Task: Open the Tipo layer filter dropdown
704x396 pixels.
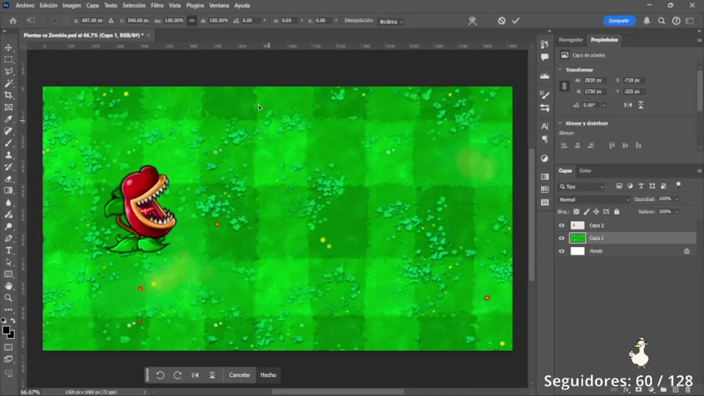Action: (x=582, y=186)
